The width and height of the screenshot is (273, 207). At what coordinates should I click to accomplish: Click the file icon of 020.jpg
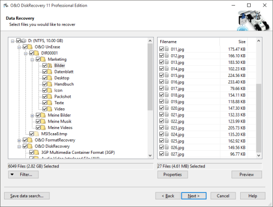click(167, 108)
